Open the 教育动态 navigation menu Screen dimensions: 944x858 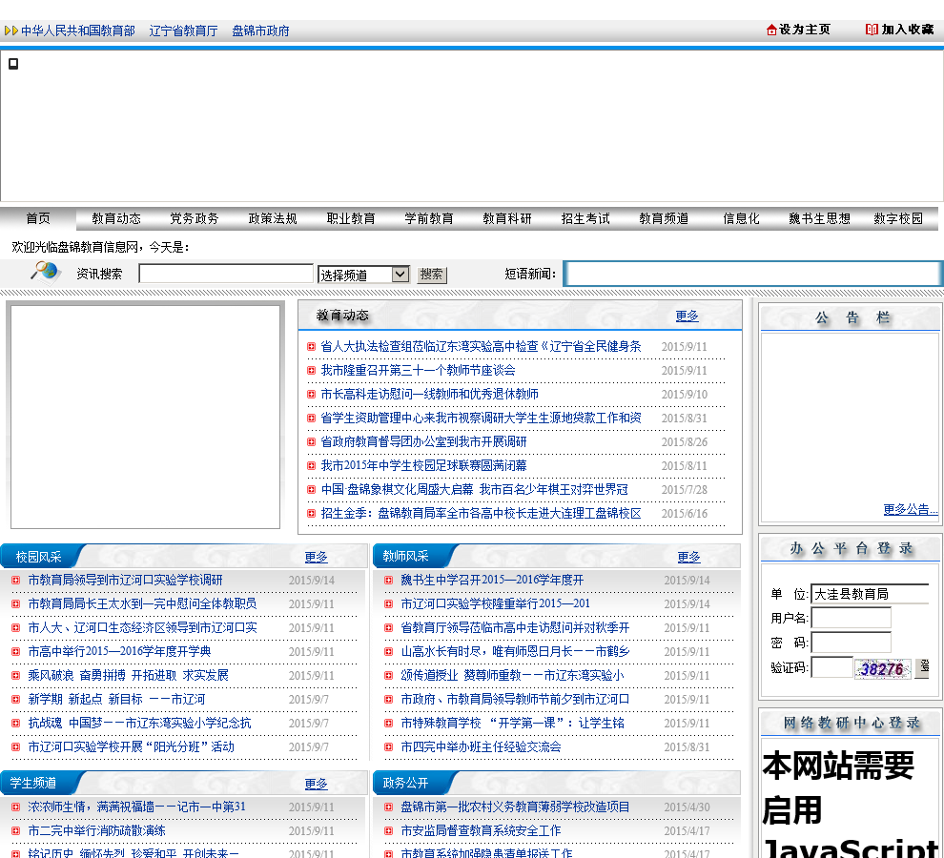point(116,218)
